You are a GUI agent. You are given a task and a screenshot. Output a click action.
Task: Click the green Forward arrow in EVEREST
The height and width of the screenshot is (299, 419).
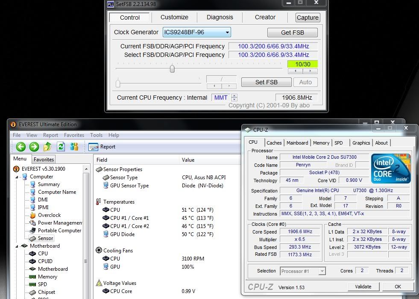tap(34, 147)
